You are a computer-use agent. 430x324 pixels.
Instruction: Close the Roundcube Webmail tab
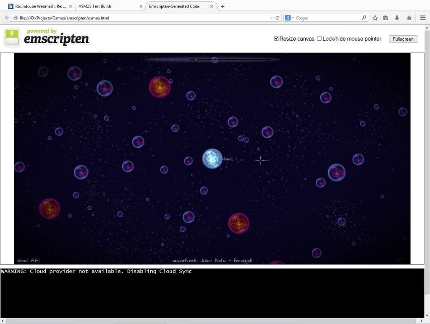coord(71,6)
